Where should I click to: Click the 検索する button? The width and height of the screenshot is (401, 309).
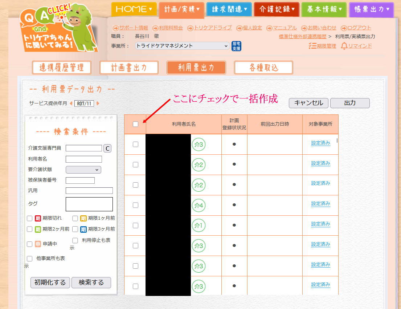point(91,282)
